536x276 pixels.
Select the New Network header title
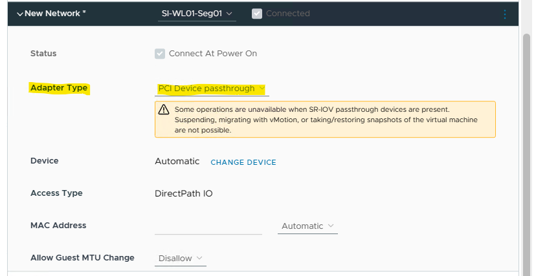56,14
